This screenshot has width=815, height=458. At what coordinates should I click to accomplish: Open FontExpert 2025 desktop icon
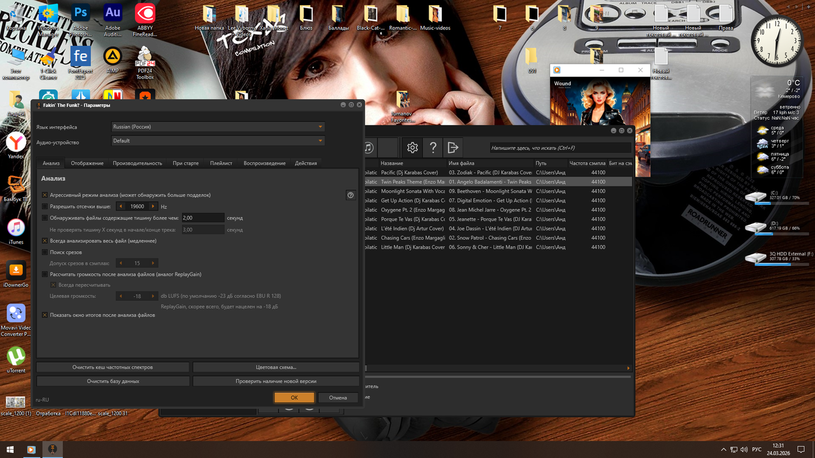[x=81, y=62]
